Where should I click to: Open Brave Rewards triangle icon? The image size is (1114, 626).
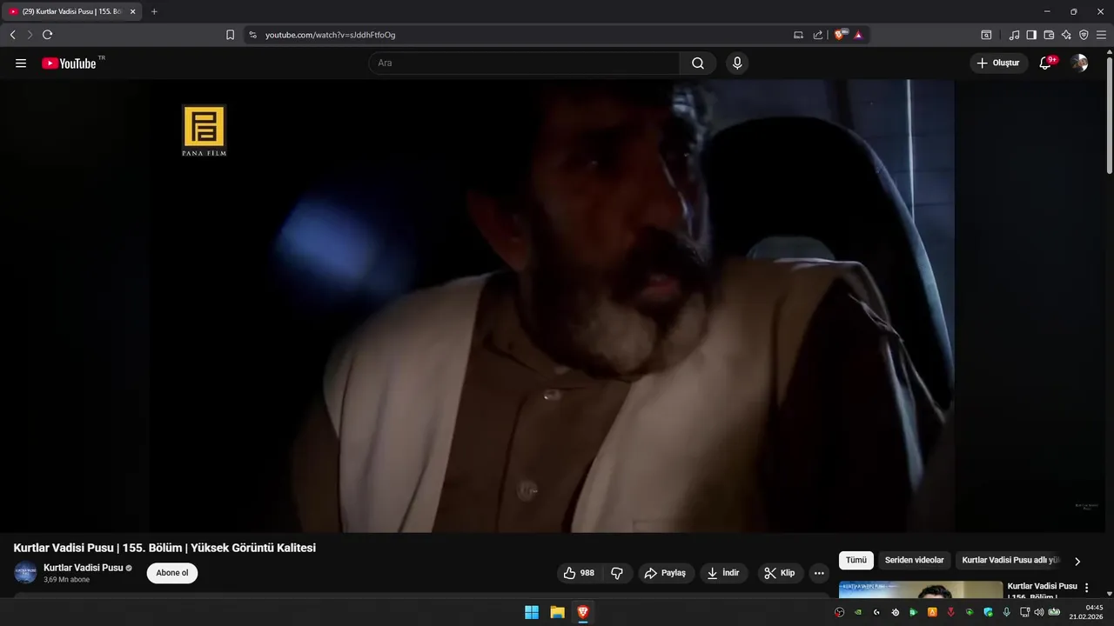[x=858, y=35]
